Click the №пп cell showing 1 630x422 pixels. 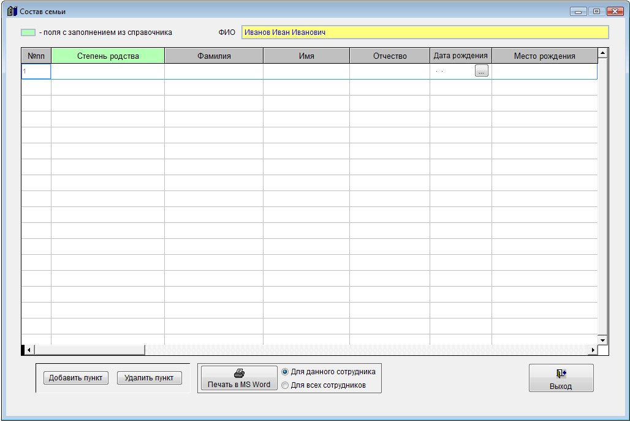36,72
